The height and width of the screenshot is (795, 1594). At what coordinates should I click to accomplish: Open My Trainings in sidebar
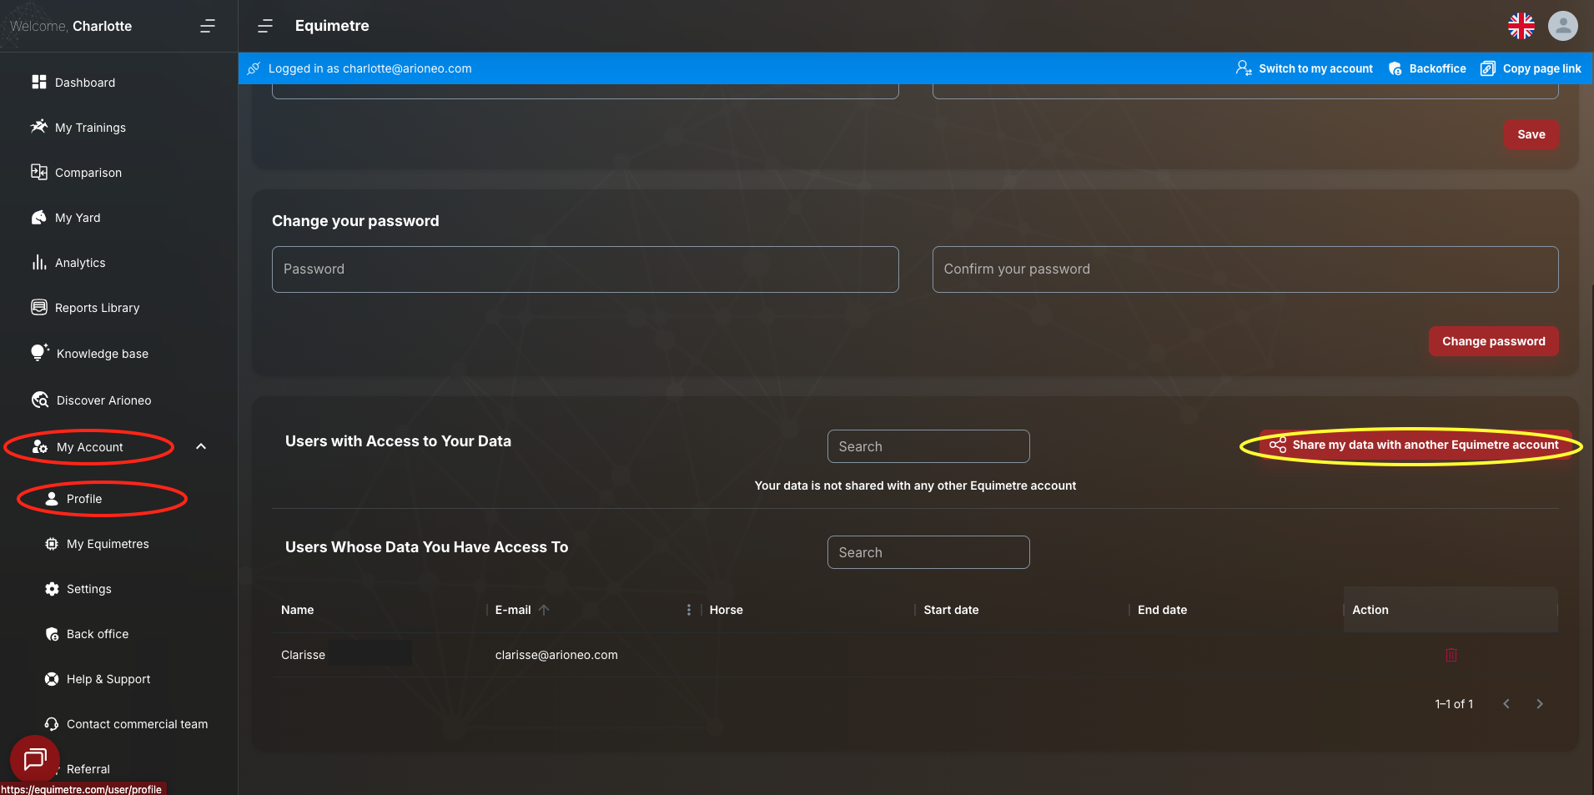pyautogui.click(x=90, y=128)
